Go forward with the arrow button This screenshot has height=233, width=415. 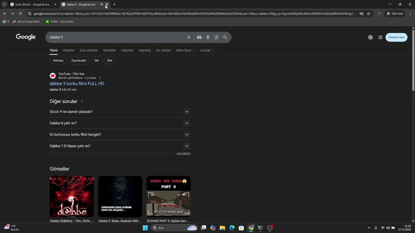coord(12,14)
